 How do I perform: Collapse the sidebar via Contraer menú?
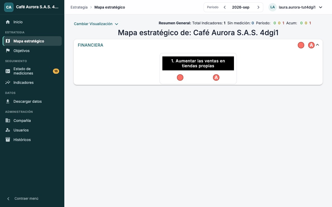(x=23, y=198)
